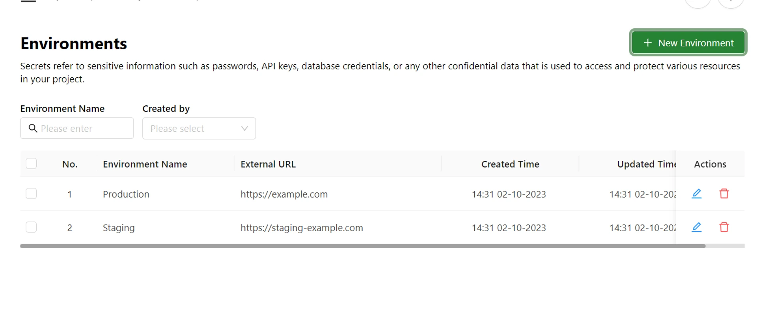The image size is (757, 319).
Task: Click the Environment Name column header
Action: pyautogui.click(x=145, y=164)
